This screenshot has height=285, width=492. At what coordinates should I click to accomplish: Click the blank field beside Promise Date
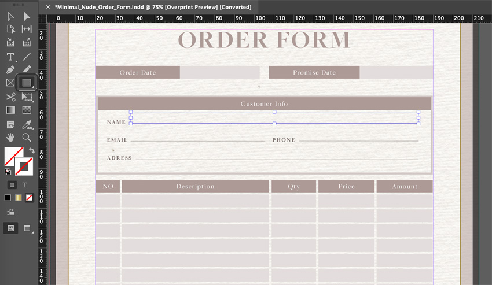click(x=396, y=72)
